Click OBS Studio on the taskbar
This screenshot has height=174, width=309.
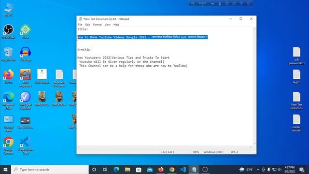[205, 170]
